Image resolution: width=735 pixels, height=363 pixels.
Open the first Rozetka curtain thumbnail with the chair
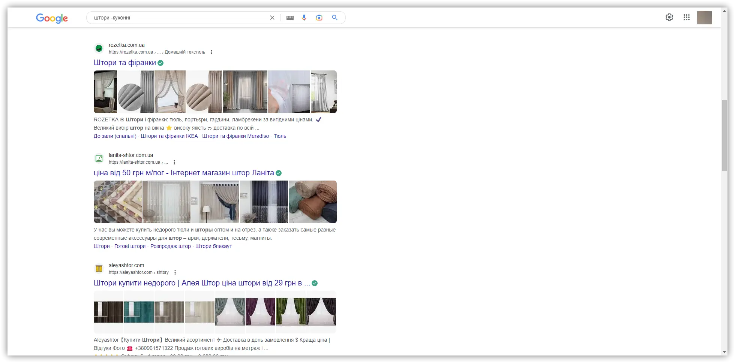coord(105,92)
